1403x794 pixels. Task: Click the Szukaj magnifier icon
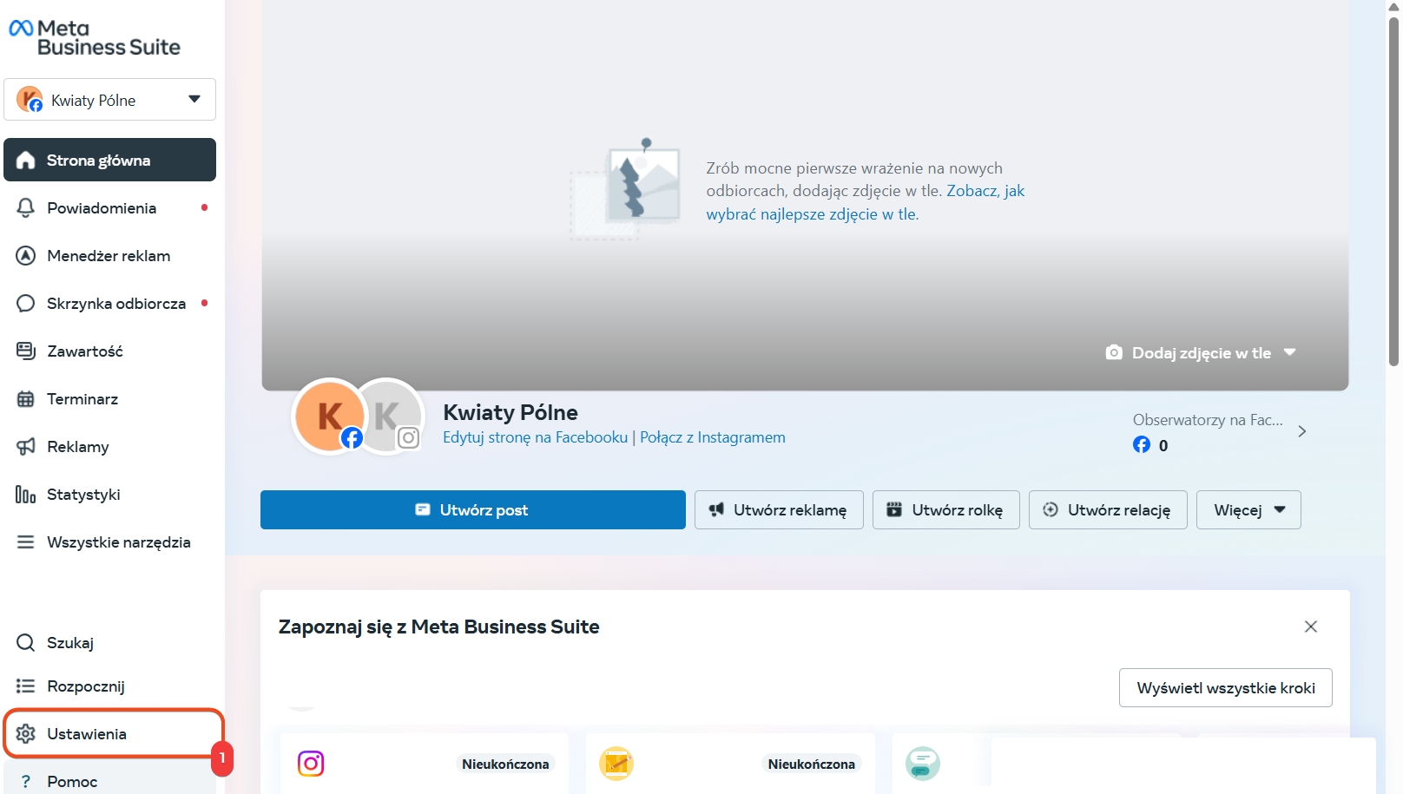(26, 642)
